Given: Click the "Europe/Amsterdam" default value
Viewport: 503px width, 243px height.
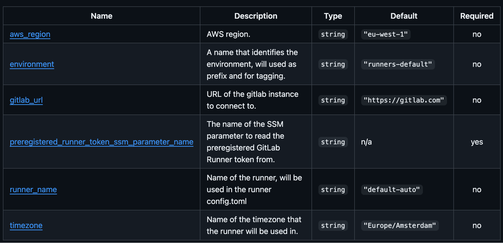Looking at the screenshot, I should click(x=401, y=225).
